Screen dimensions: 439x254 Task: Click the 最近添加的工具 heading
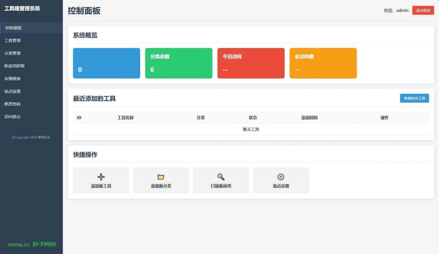[x=94, y=99]
